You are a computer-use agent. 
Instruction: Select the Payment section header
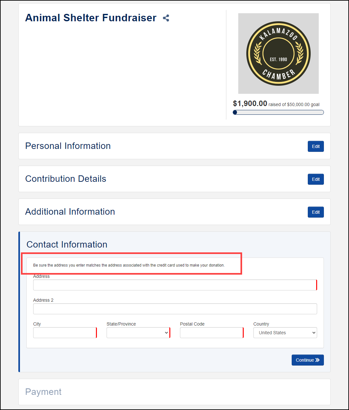(x=43, y=392)
